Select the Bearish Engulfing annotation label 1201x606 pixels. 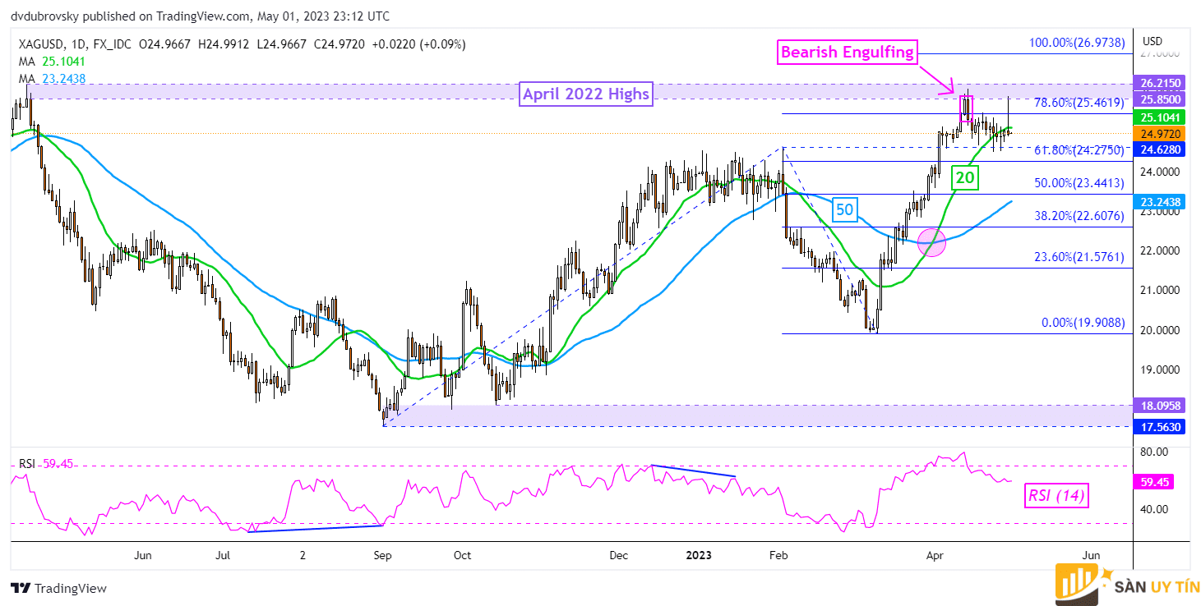pyautogui.click(x=847, y=53)
